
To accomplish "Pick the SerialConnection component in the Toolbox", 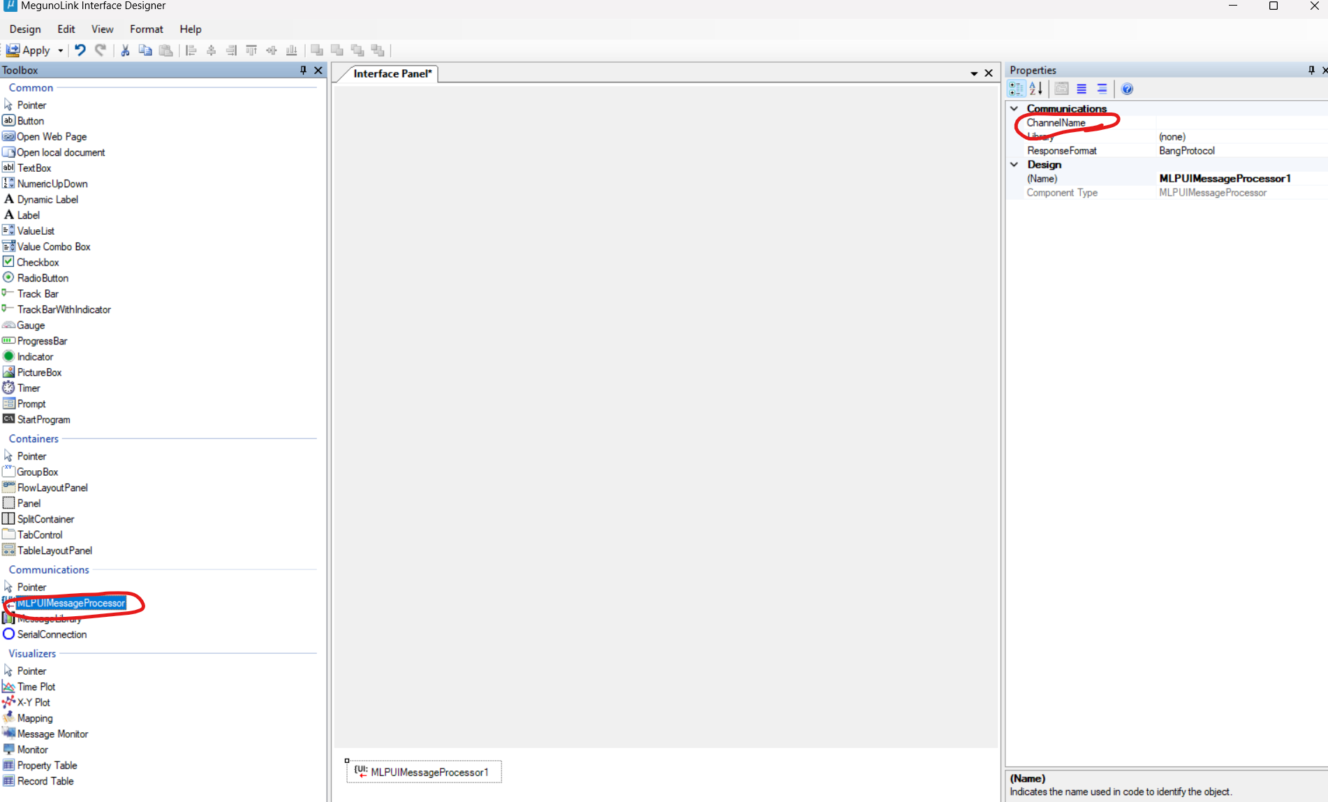I will point(52,634).
